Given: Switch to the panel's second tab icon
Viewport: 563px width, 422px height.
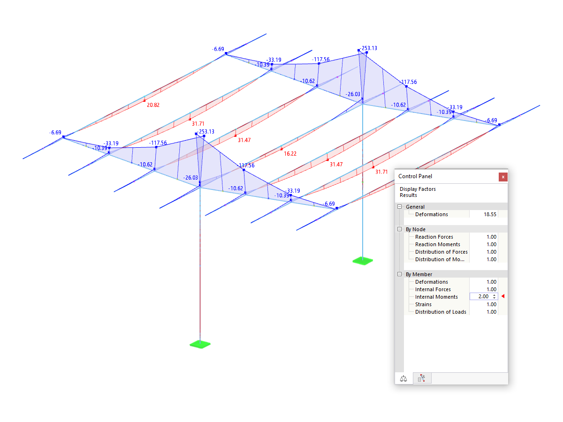Looking at the screenshot, I should pos(421,378).
